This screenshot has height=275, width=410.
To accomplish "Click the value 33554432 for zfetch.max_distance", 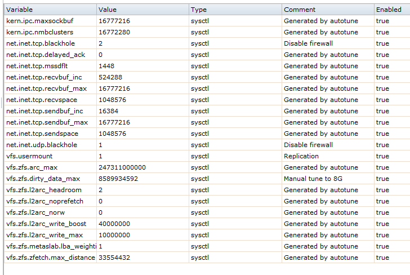I will [114, 258].
